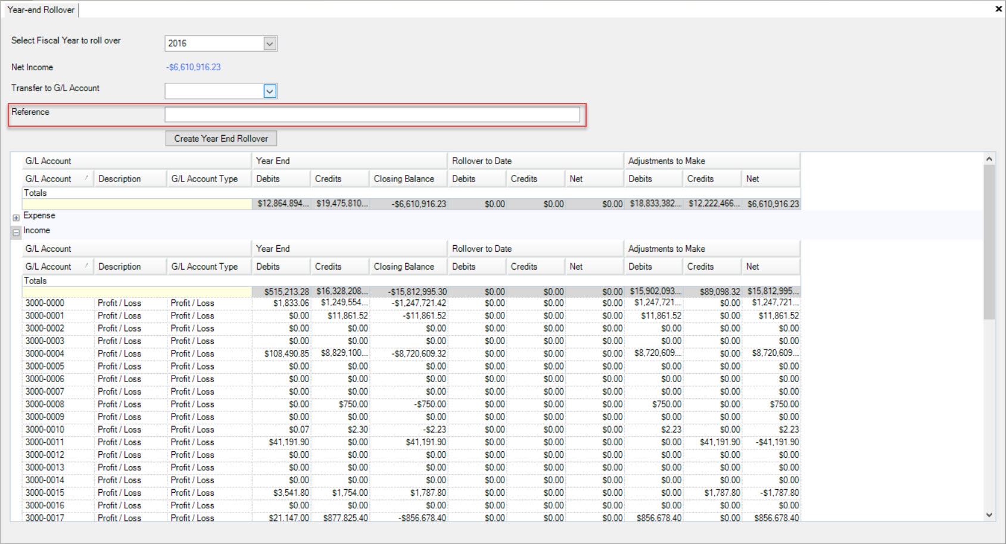The height and width of the screenshot is (544, 1006).
Task: Select the Year-end Rollover tab
Action: pyautogui.click(x=41, y=10)
